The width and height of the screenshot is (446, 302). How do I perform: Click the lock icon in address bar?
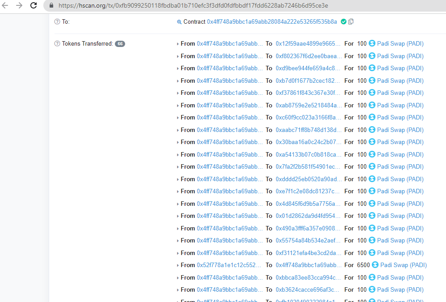pyautogui.click(x=51, y=5)
